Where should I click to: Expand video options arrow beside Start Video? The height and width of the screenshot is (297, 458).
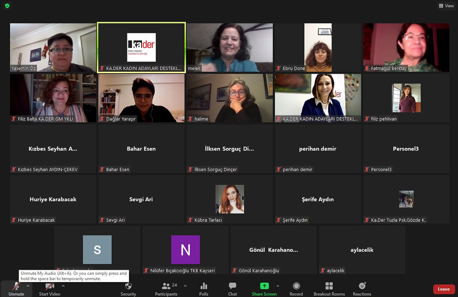click(63, 286)
